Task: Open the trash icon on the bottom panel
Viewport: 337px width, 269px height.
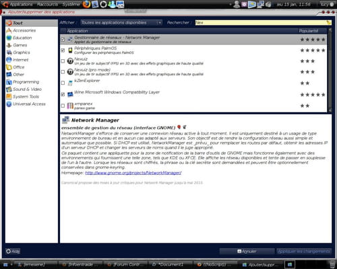Action: pyautogui.click(x=332, y=264)
